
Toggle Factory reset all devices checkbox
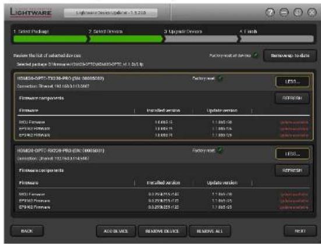tap(255, 55)
